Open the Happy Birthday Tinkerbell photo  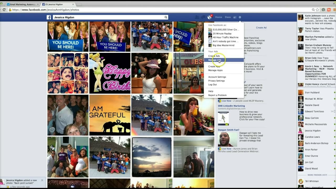point(110,73)
